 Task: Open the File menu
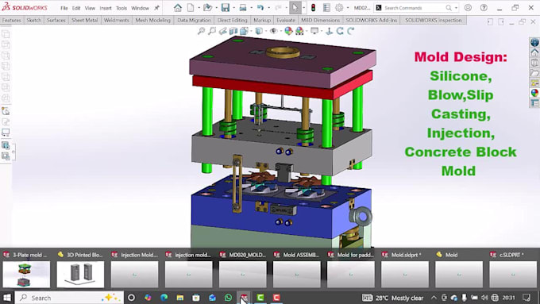pyautogui.click(x=64, y=8)
